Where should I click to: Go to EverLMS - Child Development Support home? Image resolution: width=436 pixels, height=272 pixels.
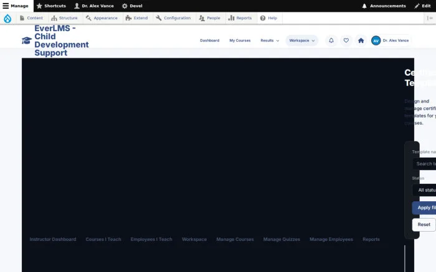point(62,40)
